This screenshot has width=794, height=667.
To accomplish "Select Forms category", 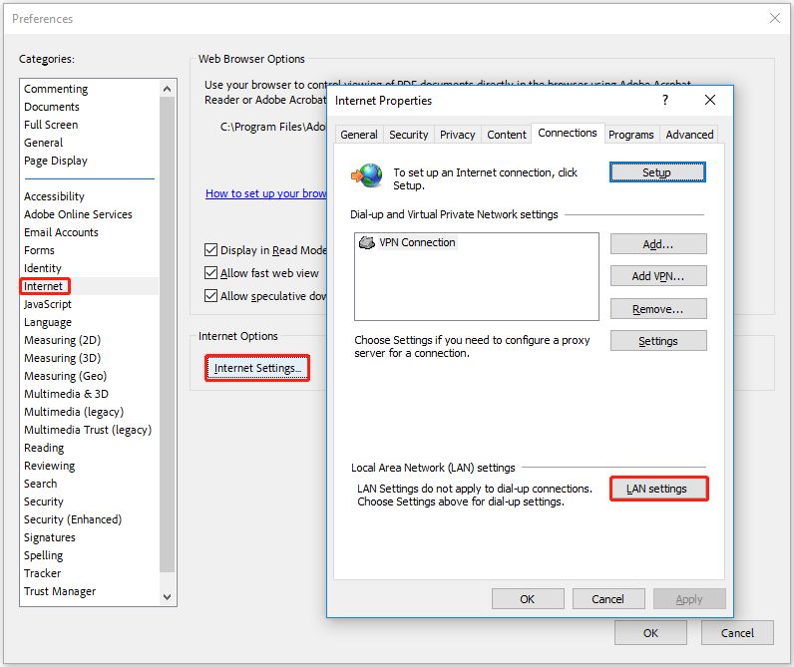I will pyautogui.click(x=39, y=250).
